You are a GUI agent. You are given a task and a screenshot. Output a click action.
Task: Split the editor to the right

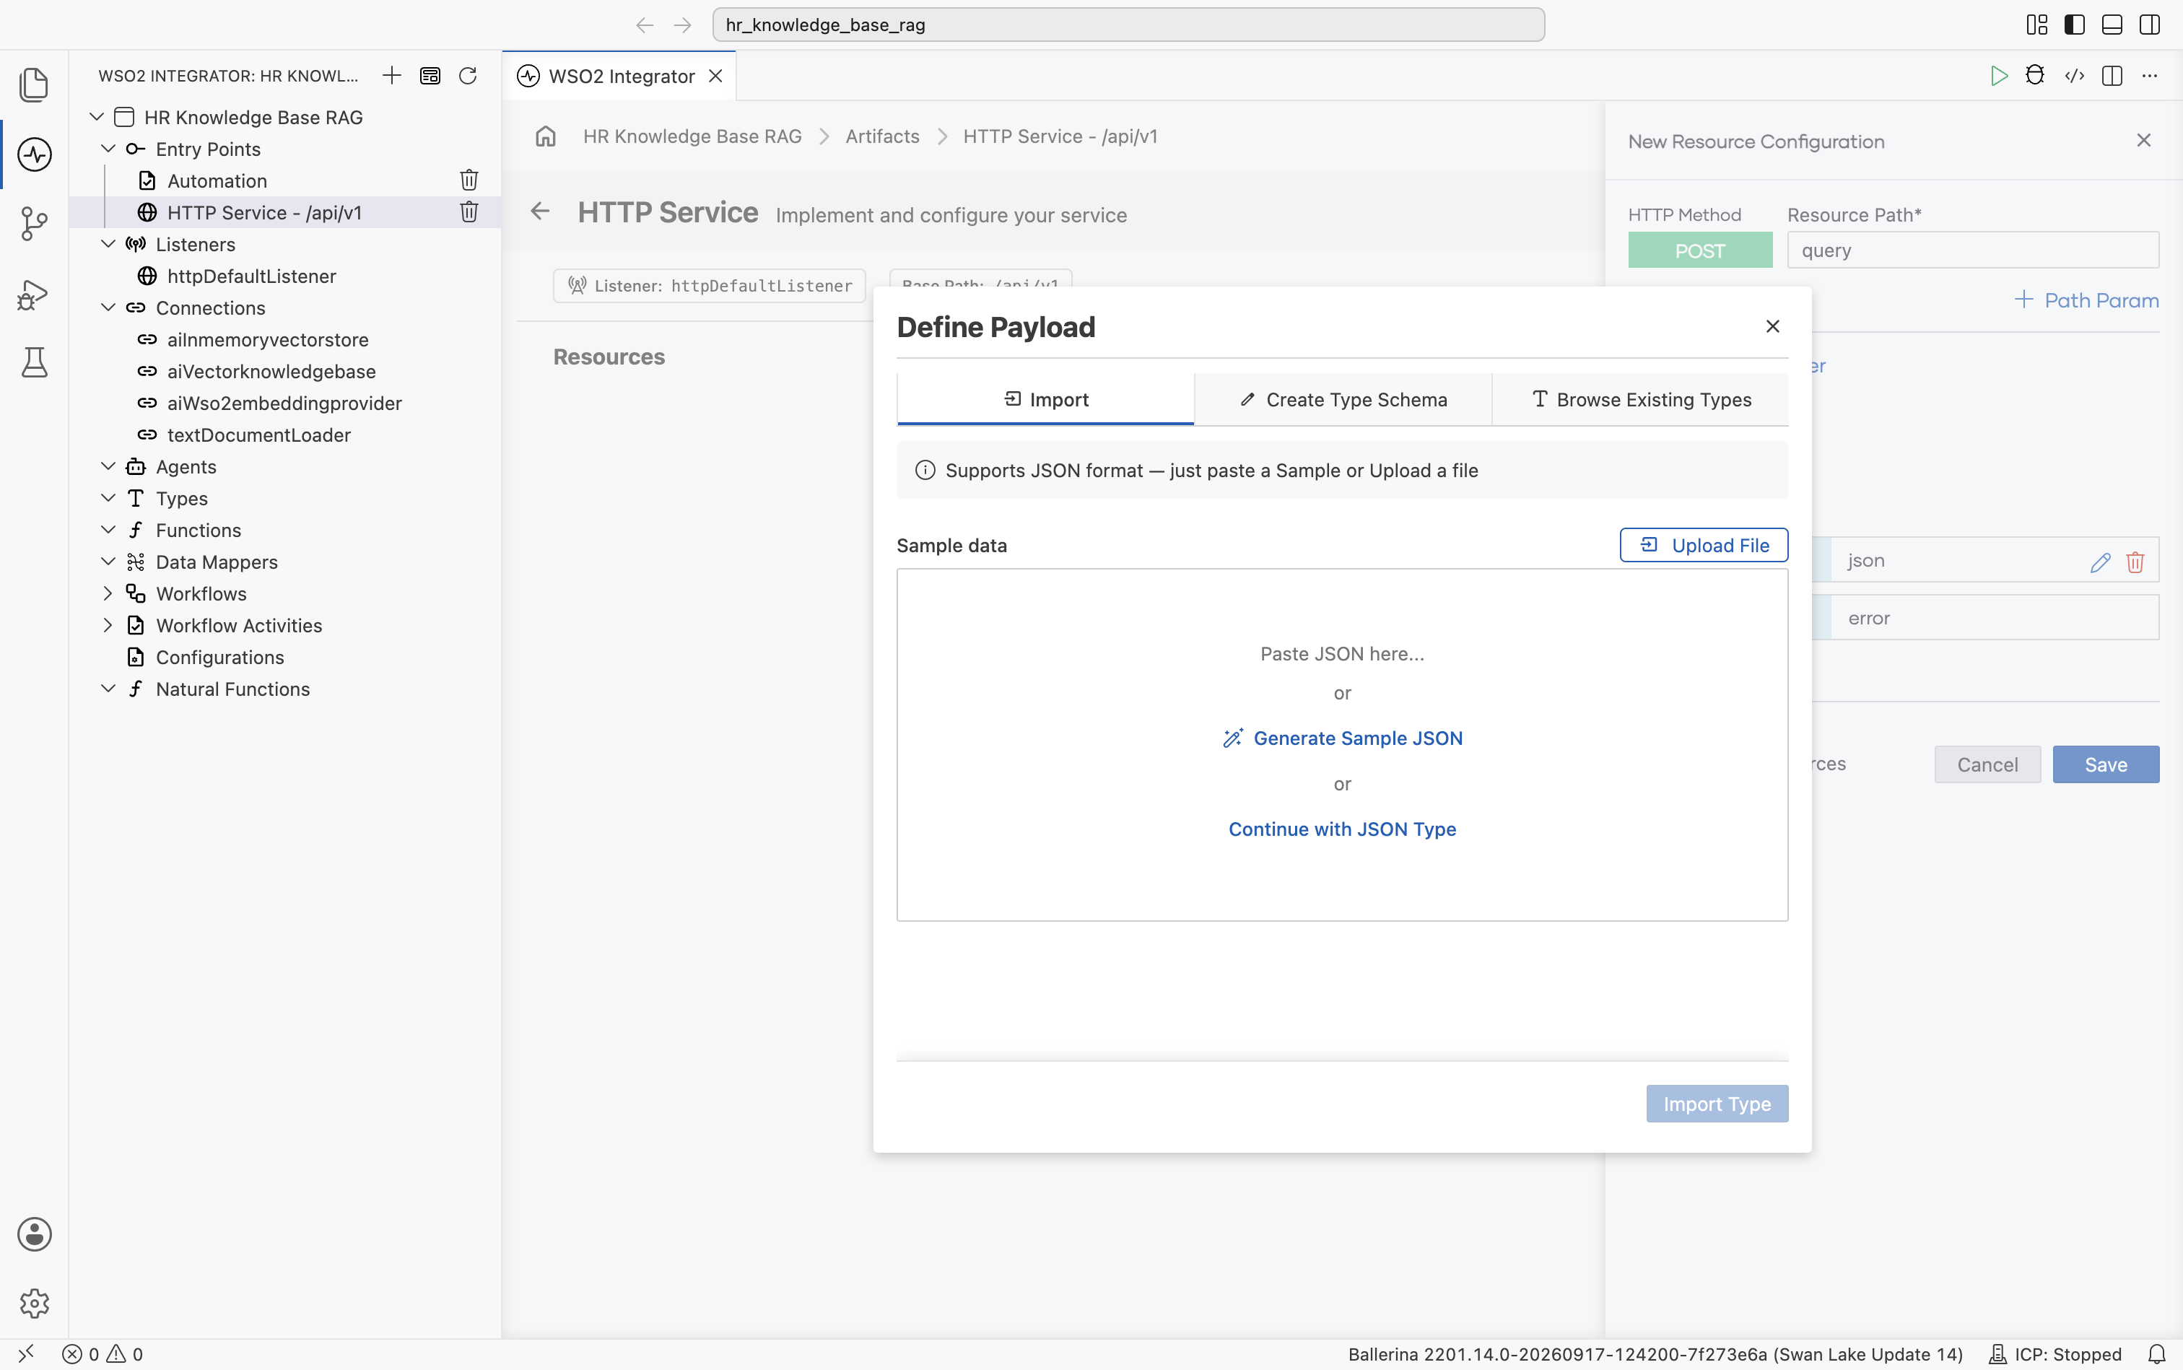[2112, 75]
